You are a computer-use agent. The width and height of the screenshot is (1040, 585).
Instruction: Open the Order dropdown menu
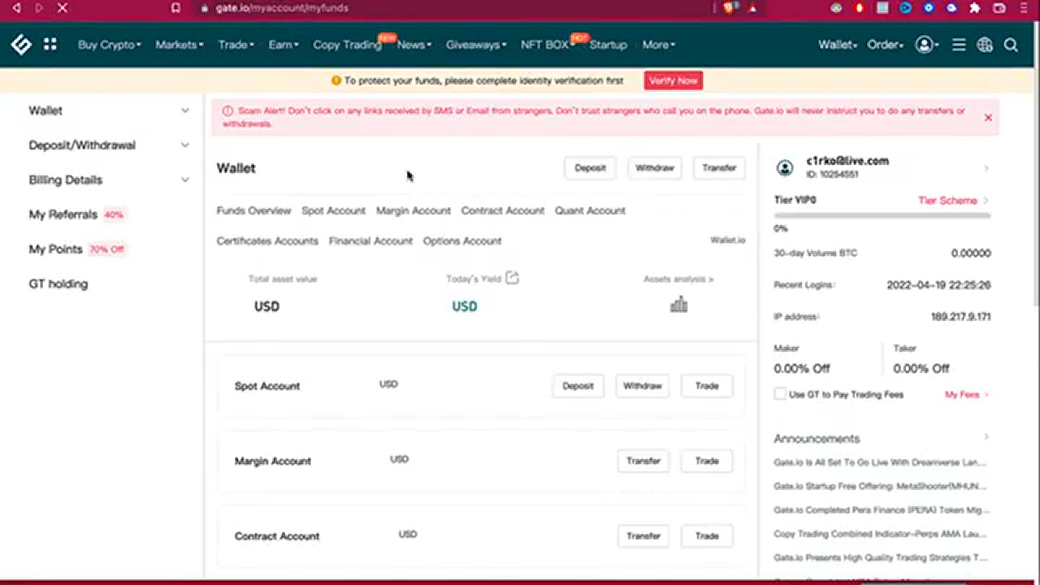(x=885, y=45)
